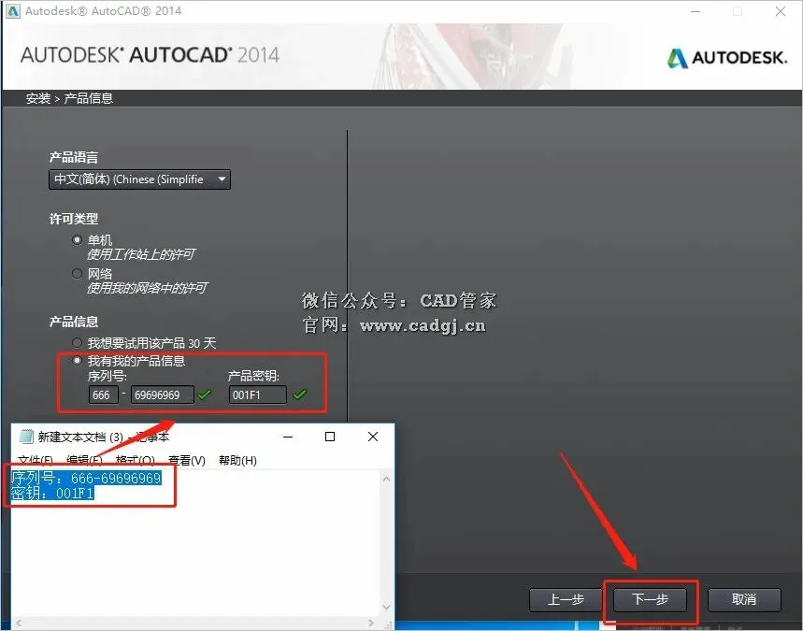
Task: Close the AutoCAD installer window
Action: (781, 11)
